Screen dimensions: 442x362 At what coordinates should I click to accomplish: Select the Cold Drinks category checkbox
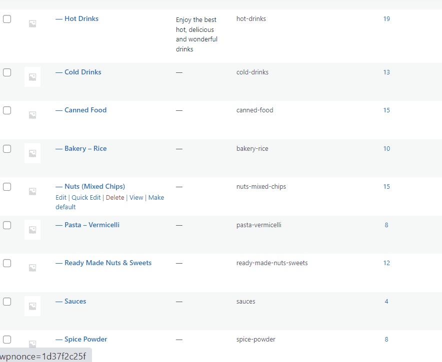coord(7,72)
